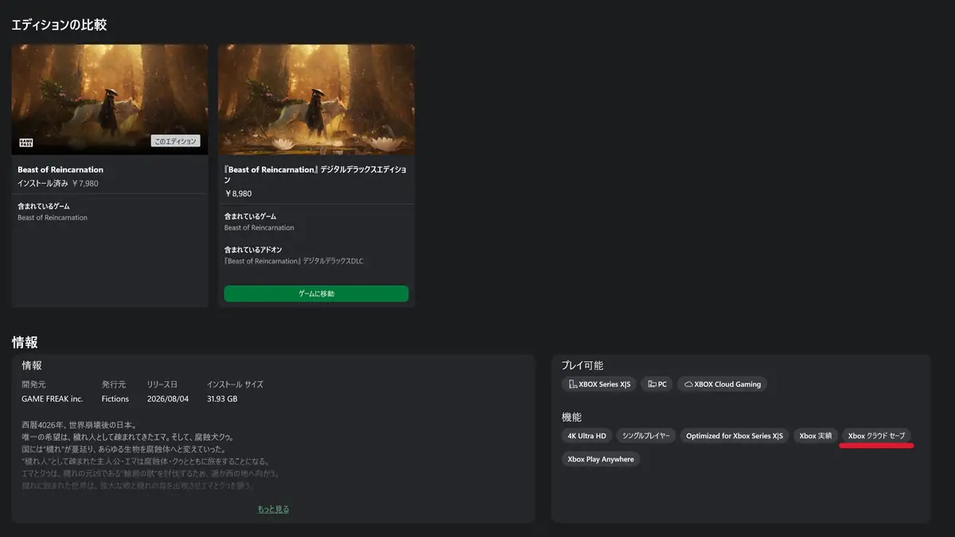Click Optimized for Xbox Series X|S tag
955x537 pixels.
coord(735,435)
